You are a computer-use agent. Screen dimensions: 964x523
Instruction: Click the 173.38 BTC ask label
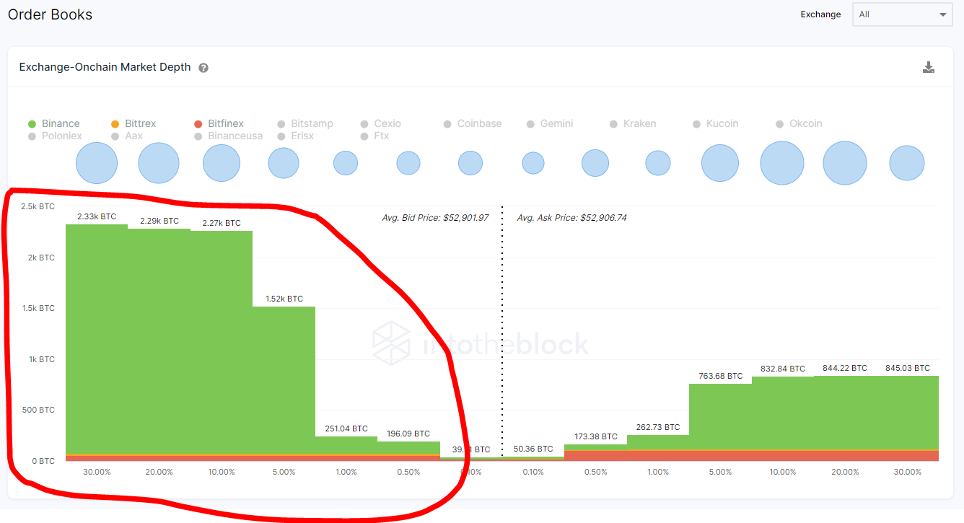click(x=595, y=436)
